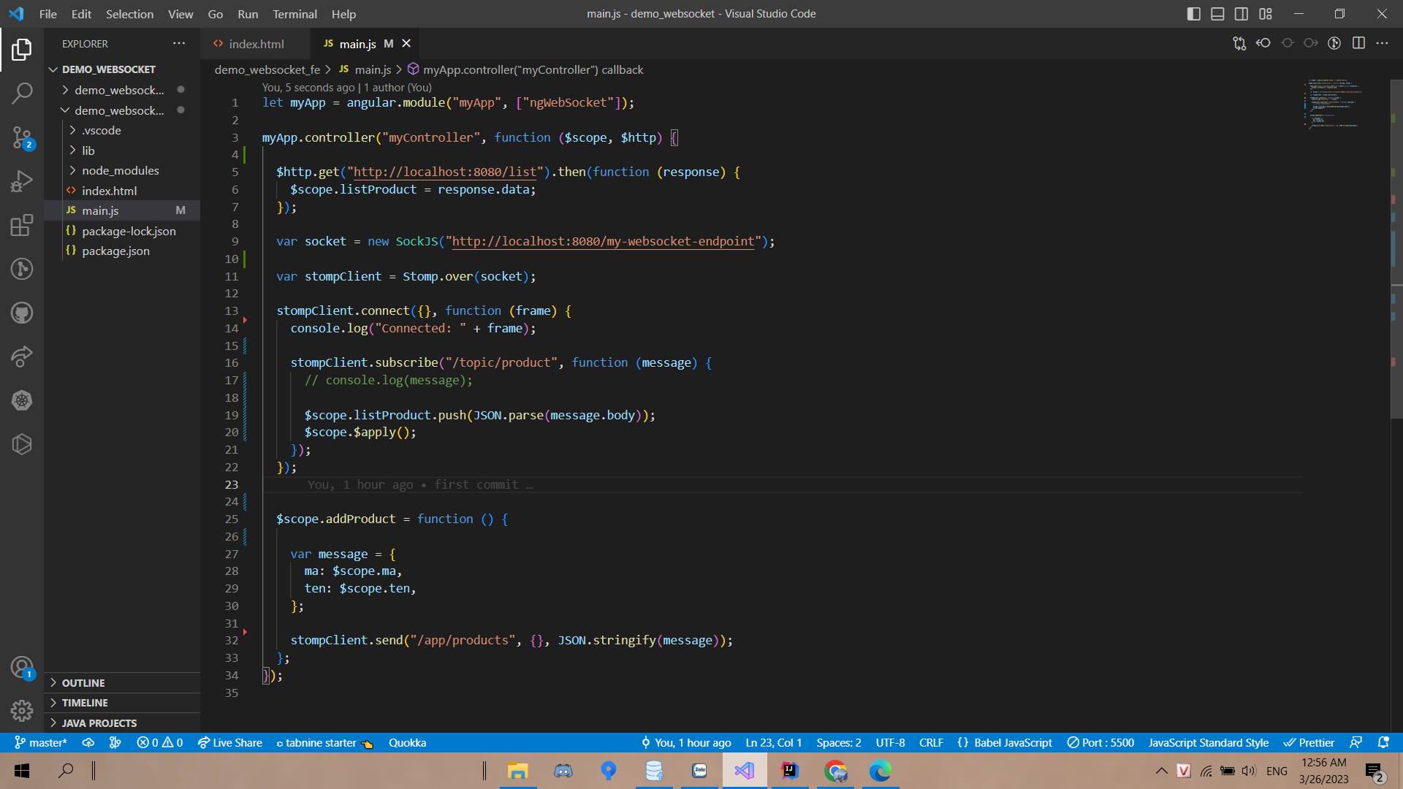Click the Prettier status bar item
This screenshot has width=1403, height=789.
[1309, 742]
